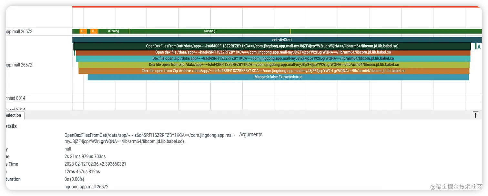Click the thread state track label 'app.mall 26572'
Screen dimensions: 488x196
pyautogui.click(x=19, y=32)
